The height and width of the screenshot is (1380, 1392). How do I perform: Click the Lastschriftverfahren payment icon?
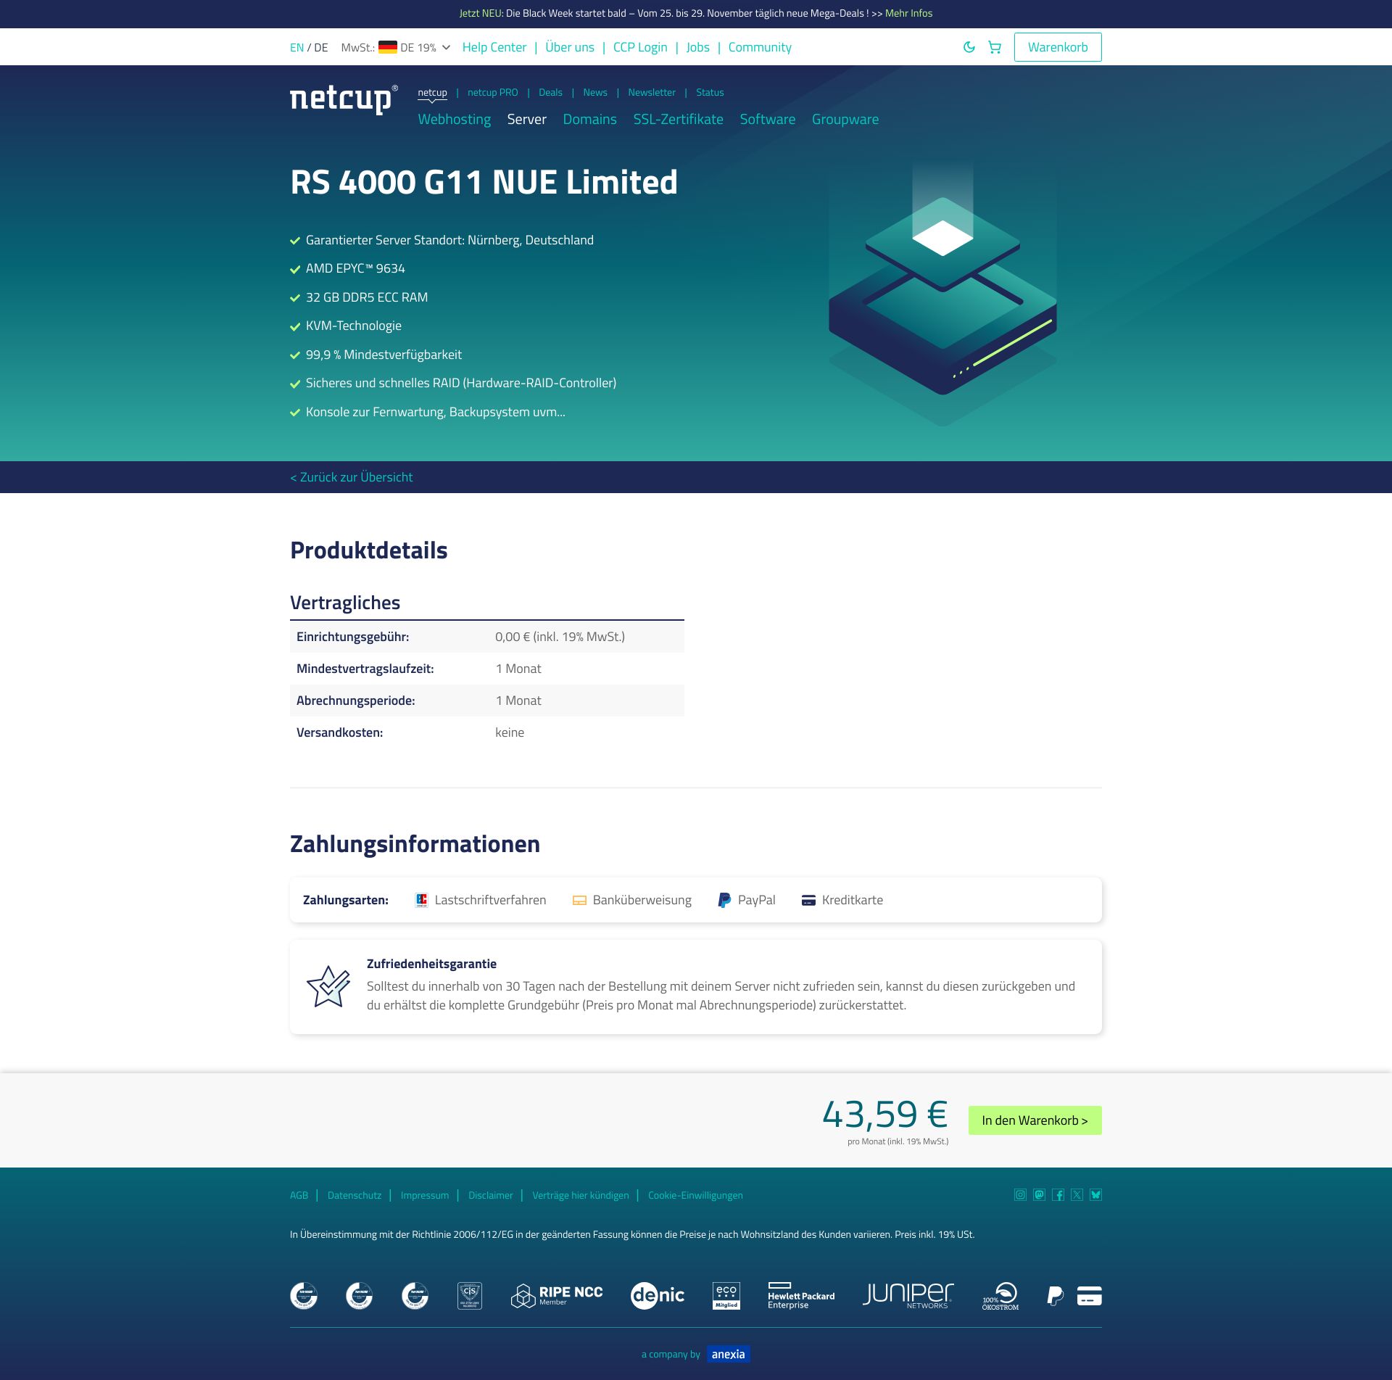[x=421, y=900]
